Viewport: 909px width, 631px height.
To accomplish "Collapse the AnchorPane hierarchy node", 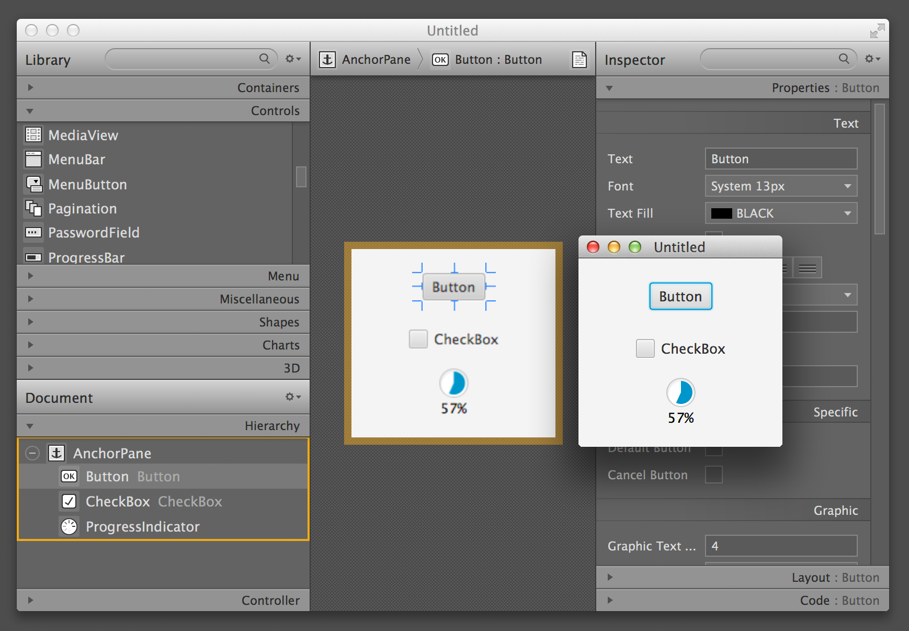I will coord(32,453).
